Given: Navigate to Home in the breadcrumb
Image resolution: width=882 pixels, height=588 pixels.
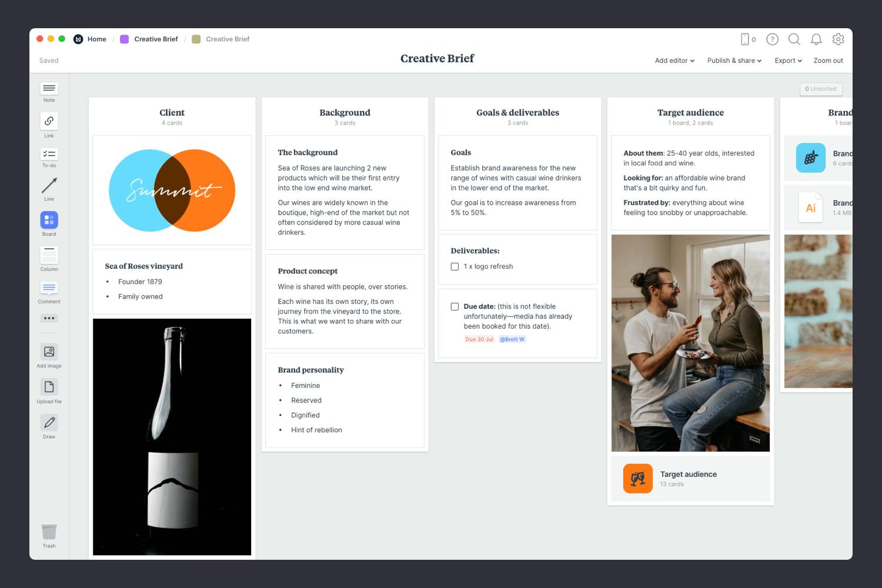Looking at the screenshot, I should coord(96,39).
